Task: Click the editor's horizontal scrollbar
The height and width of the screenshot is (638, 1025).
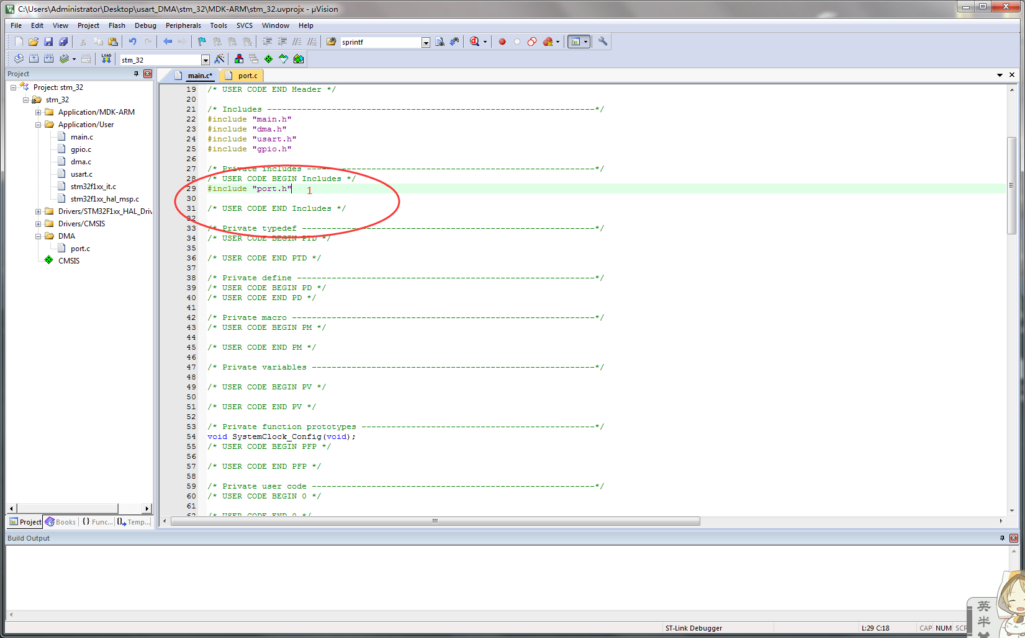Action: (435, 521)
